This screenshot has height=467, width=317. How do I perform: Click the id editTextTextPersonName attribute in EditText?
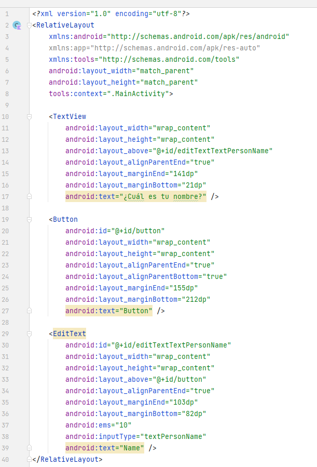[x=148, y=345]
